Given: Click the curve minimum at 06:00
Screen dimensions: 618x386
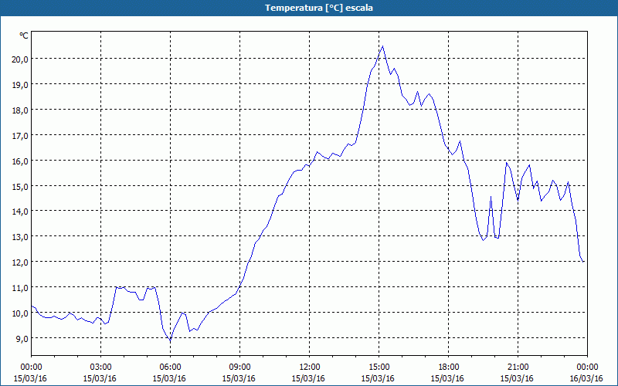Looking at the screenshot, I should pyautogui.click(x=170, y=340).
